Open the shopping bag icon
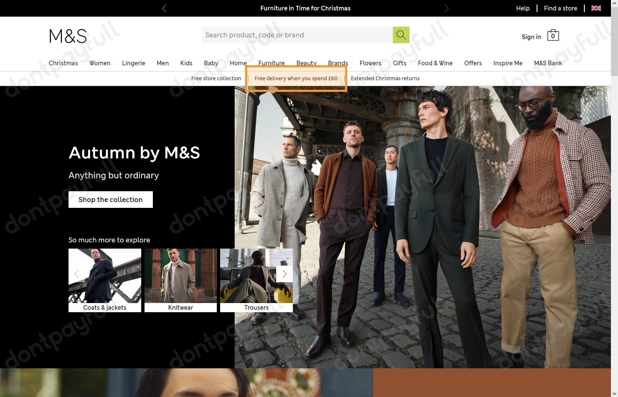618x397 pixels. click(552, 35)
